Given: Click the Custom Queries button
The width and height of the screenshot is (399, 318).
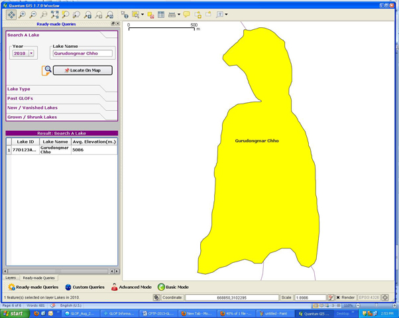Looking at the screenshot, I should click(x=84, y=287).
